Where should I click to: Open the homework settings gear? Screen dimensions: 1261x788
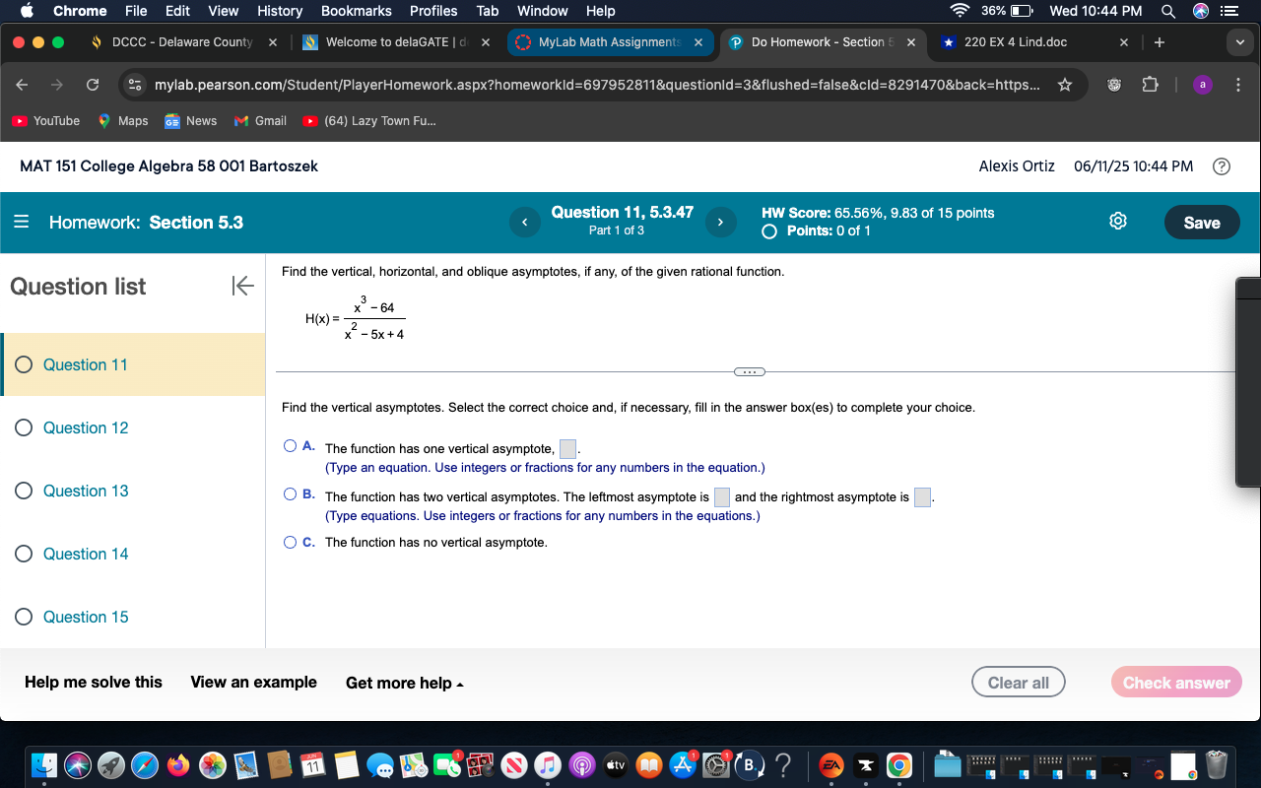click(1117, 221)
